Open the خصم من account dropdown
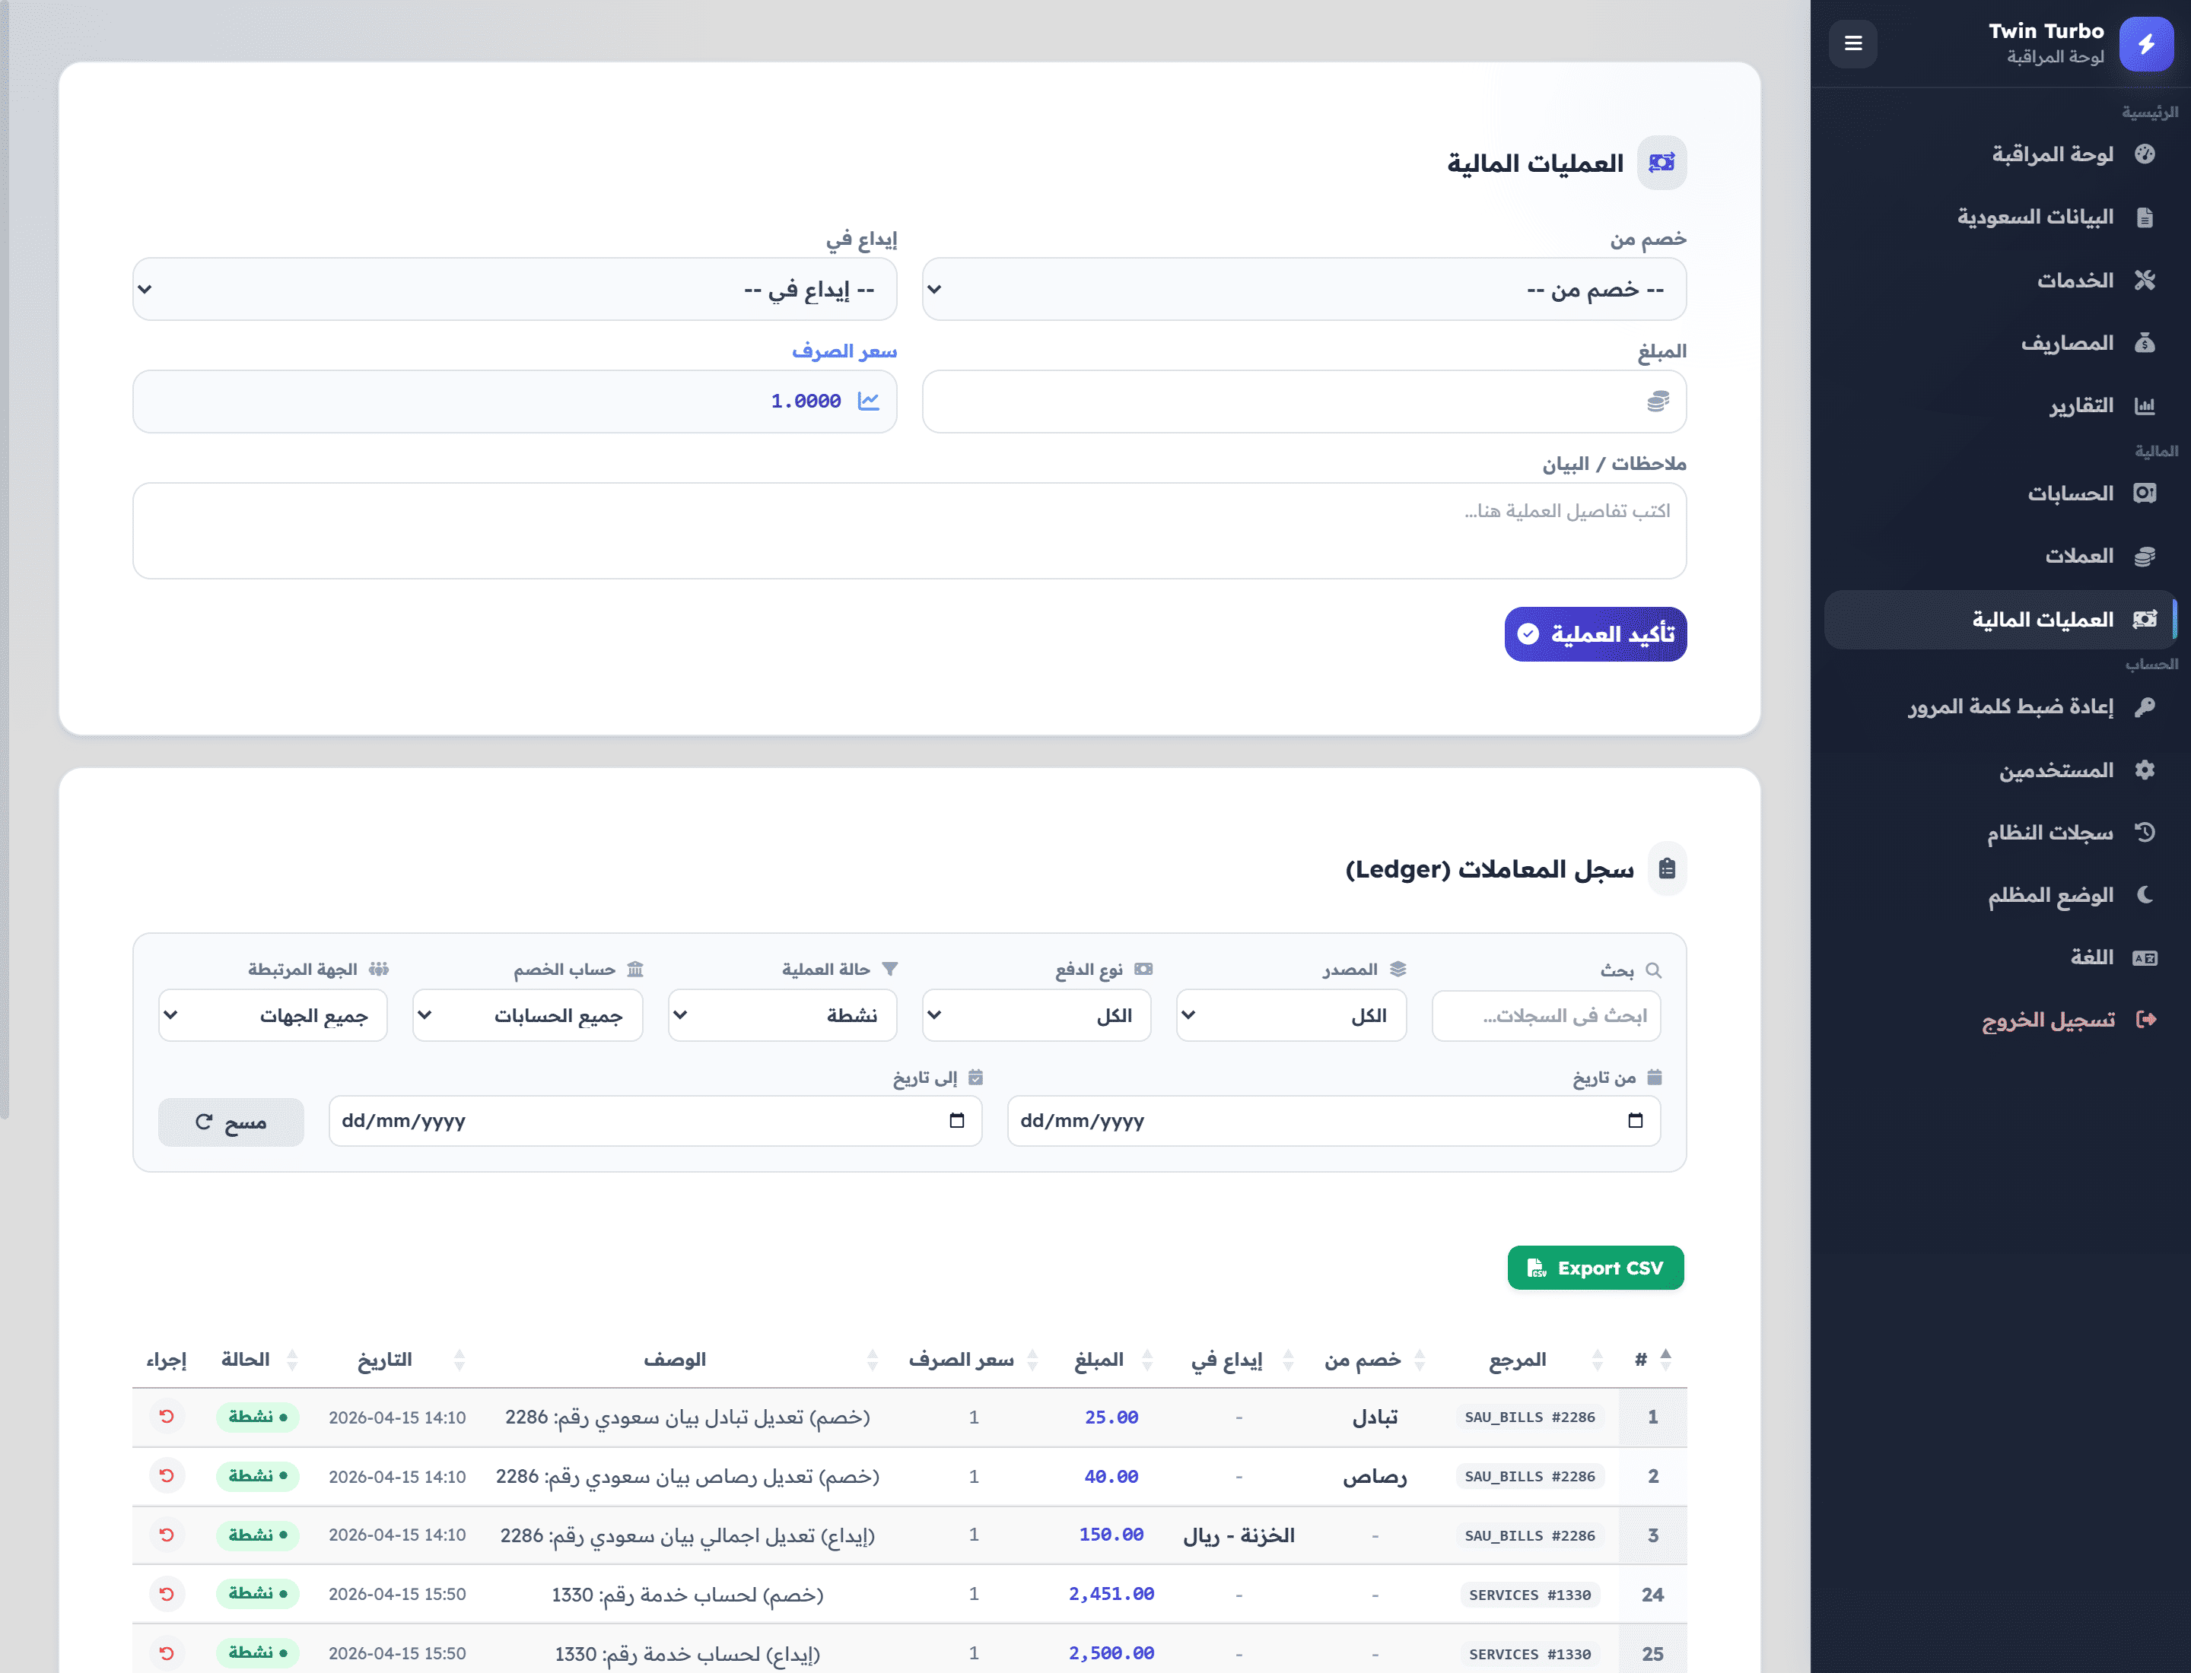The image size is (2191, 1673). pyautogui.click(x=1304, y=290)
